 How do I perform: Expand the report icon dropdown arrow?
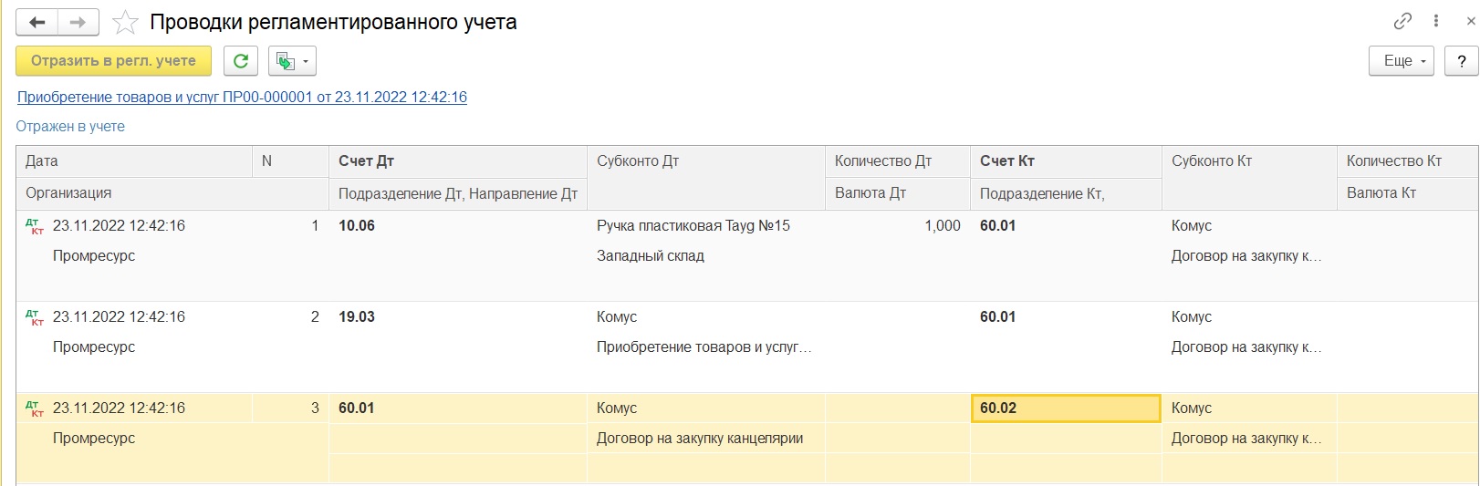tap(305, 62)
